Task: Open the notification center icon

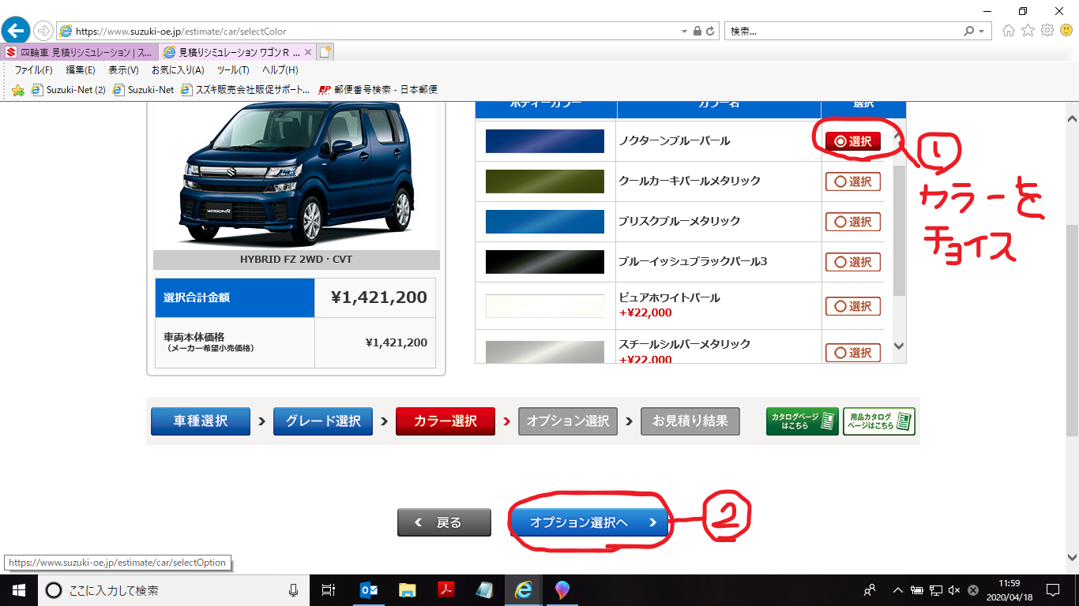Action: coord(1052,589)
